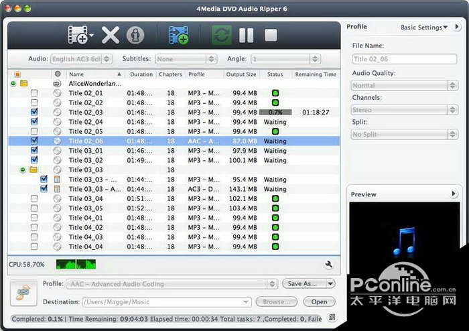
Task: Click green status icon for Title 02_01
Action: (275, 93)
